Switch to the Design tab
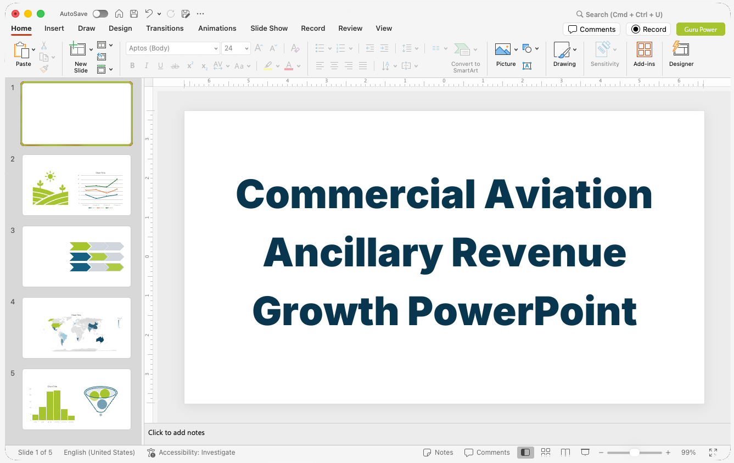734x463 pixels. [120, 29]
